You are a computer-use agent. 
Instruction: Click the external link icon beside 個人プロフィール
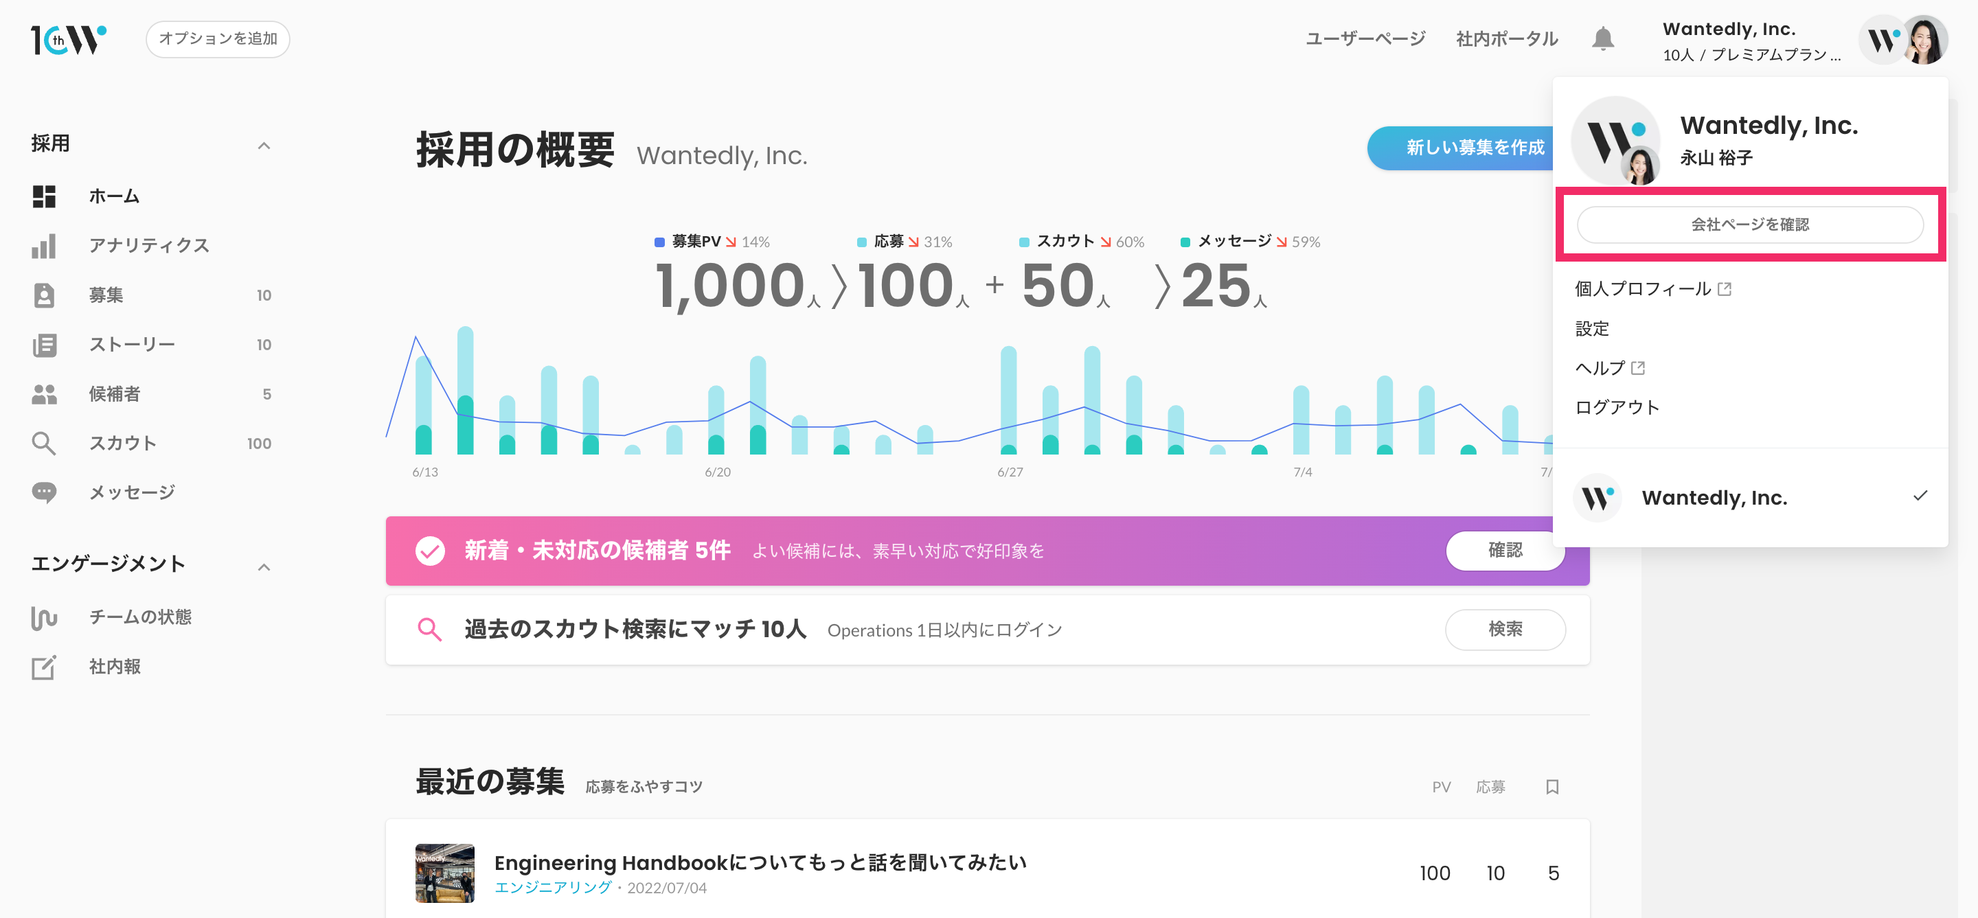coord(1725,288)
